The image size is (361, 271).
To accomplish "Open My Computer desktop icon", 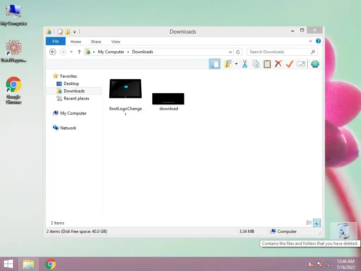I will pyautogui.click(x=14, y=14).
